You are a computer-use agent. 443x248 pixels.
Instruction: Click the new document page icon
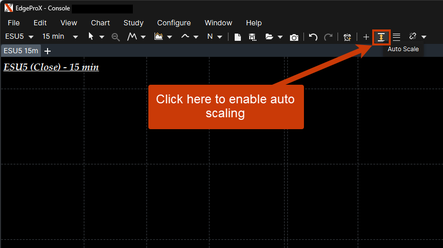[238, 37]
